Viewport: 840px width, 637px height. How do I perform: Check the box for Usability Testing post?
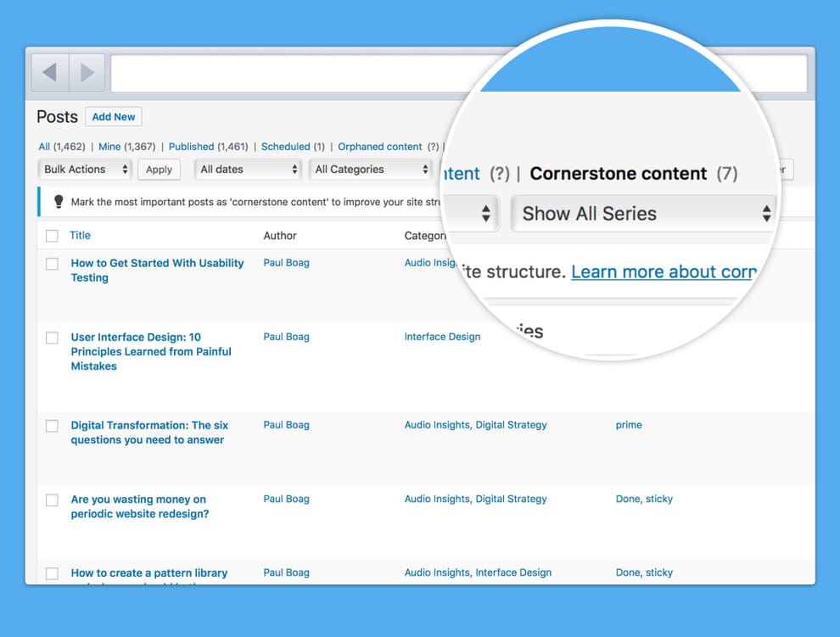click(52, 264)
